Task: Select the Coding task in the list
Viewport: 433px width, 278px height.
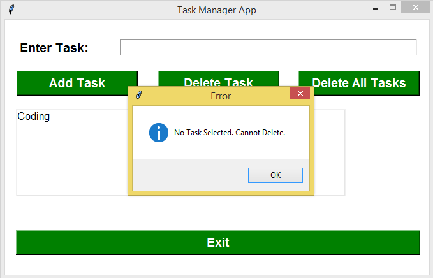Action: [x=33, y=116]
